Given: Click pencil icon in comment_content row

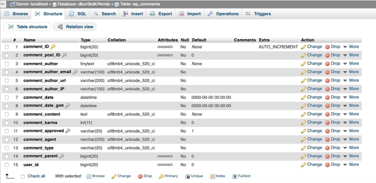Looking at the screenshot, I should pos(304,114).
